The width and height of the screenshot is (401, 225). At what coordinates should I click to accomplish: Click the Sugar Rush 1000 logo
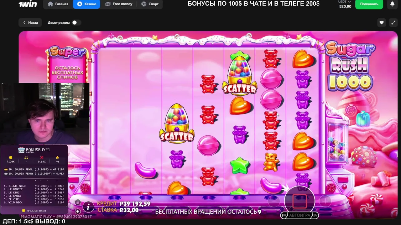tap(350, 67)
